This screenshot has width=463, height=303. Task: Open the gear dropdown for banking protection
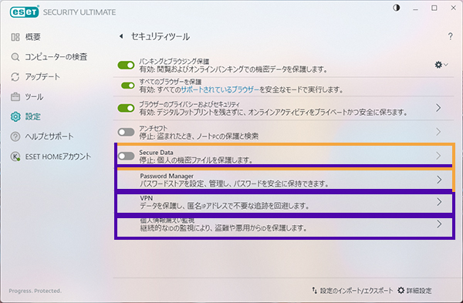(x=441, y=65)
